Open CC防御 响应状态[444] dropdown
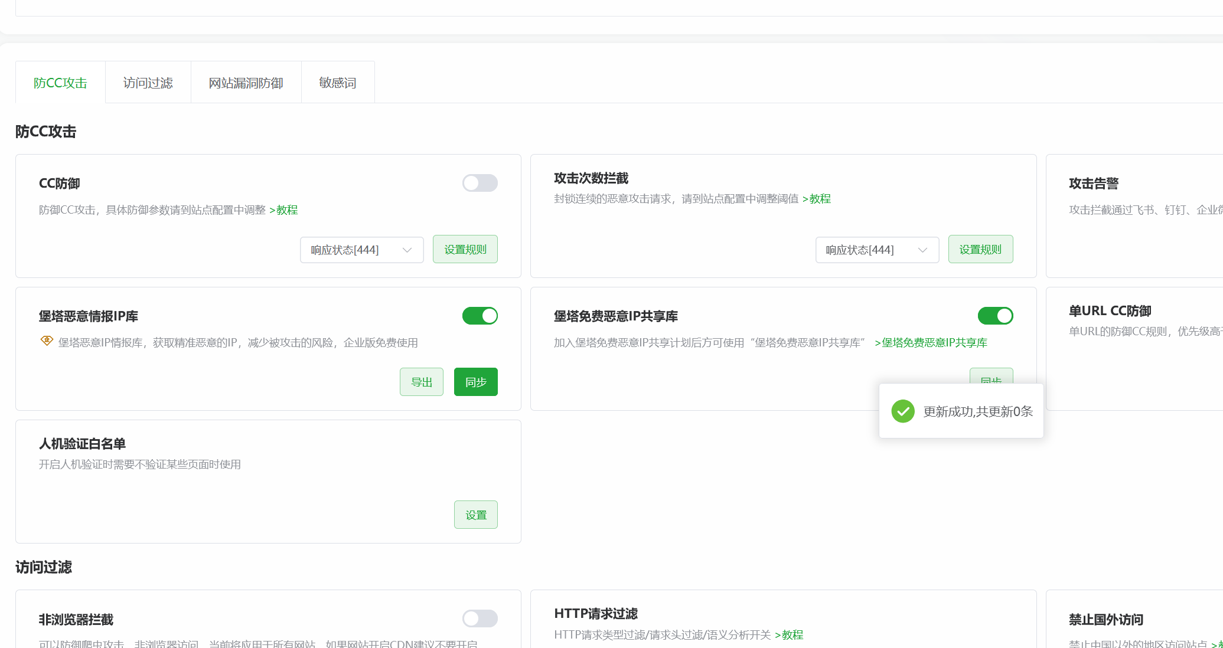The width and height of the screenshot is (1223, 648). (361, 250)
